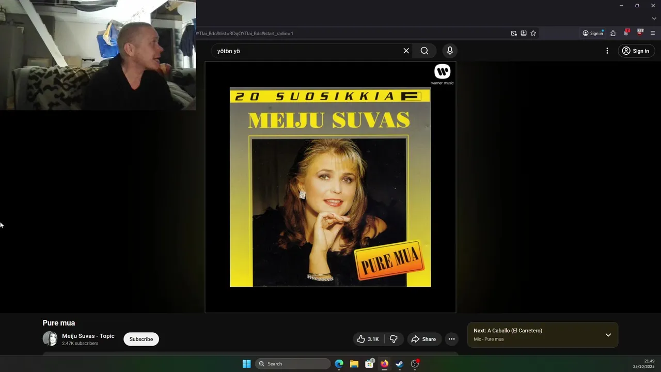The height and width of the screenshot is (372, 661).
Task: Open Firefox extensions puzzle icon
Action: [613, 33]
